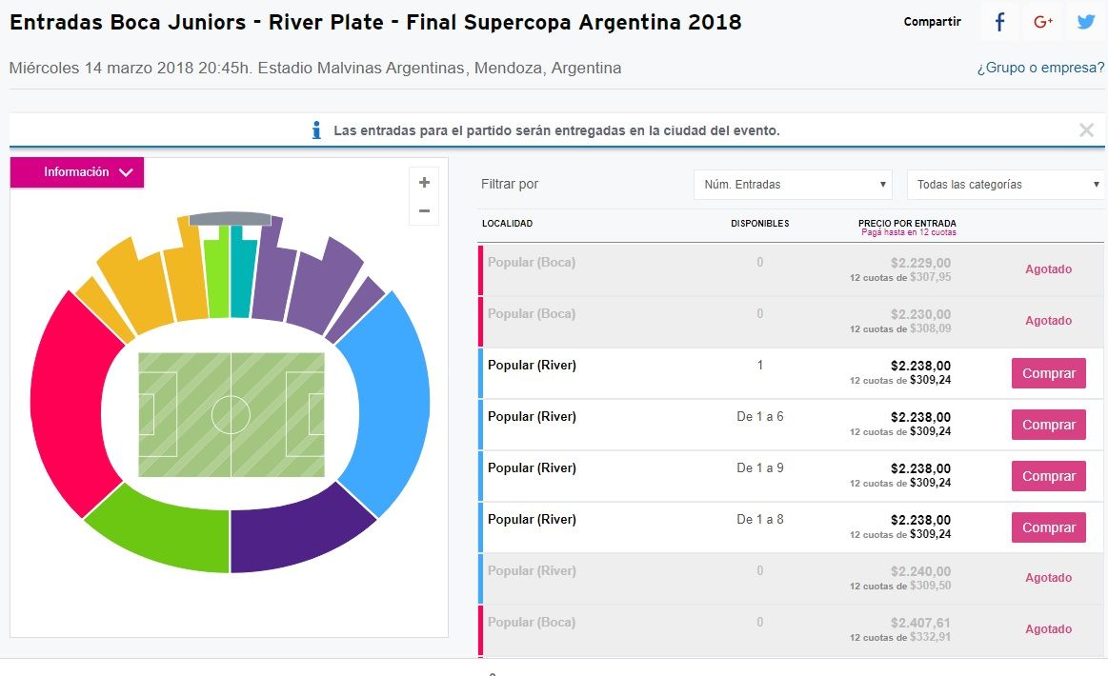Click Comprar for the De 1 a 8 listing
The width and height of the screenshot is (1108, 676).
[1048, 527]
